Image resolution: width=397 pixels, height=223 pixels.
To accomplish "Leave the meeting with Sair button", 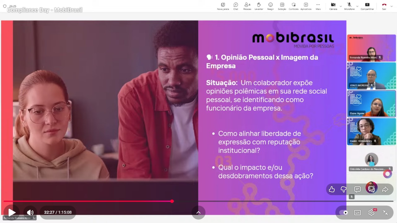I will (x=384, y=6).
